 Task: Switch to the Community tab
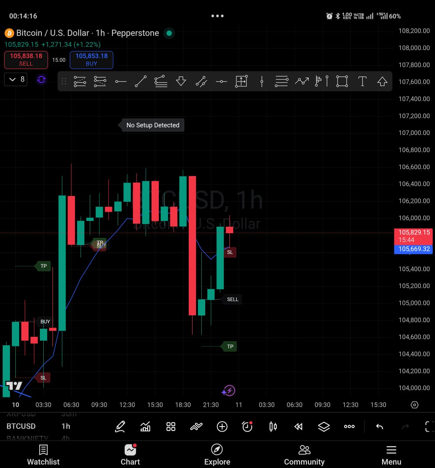click(x=304, y=455)
